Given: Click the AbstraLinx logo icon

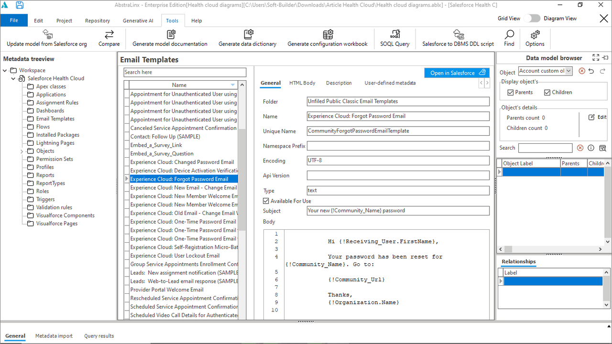Looking at the screenshot, I should pyautogui.click(x=5, y=5).
